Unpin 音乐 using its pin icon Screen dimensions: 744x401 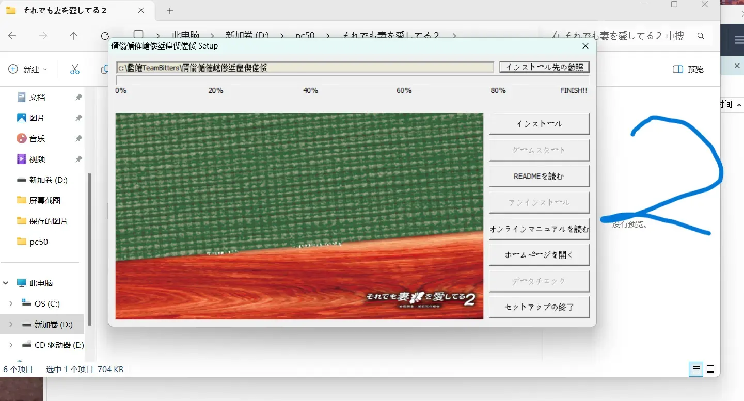(78, 138)
